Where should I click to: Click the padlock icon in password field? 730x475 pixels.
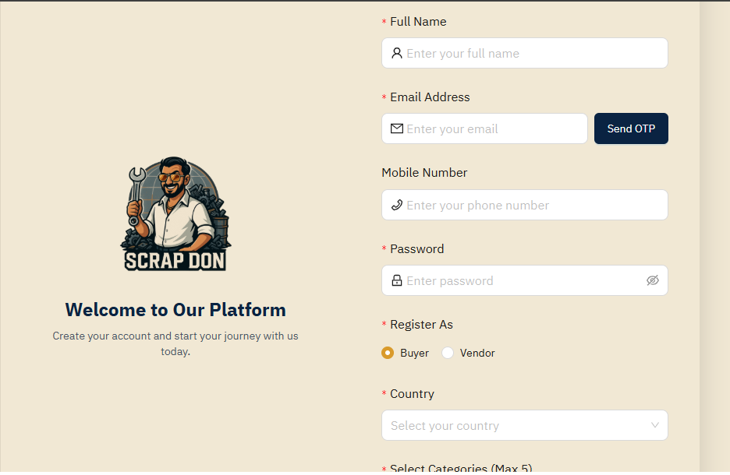coord(397,280)
